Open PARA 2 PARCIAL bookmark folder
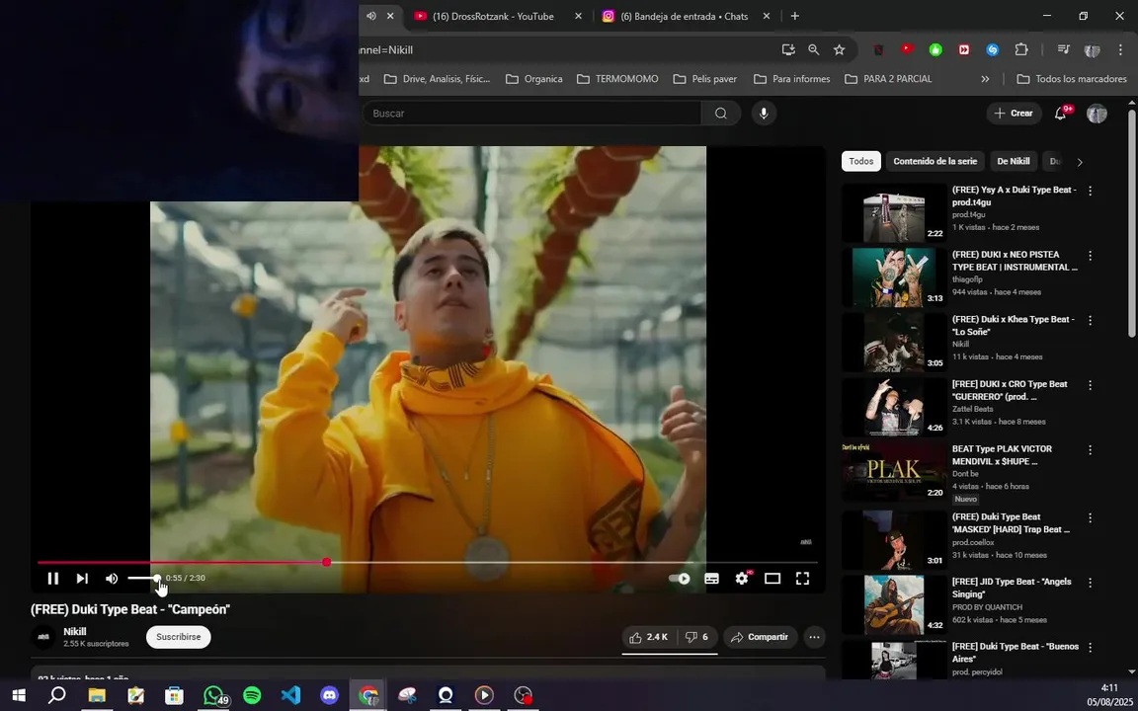Image resolution: width=1138 pixels, height=711 pixels. [888, 79]
